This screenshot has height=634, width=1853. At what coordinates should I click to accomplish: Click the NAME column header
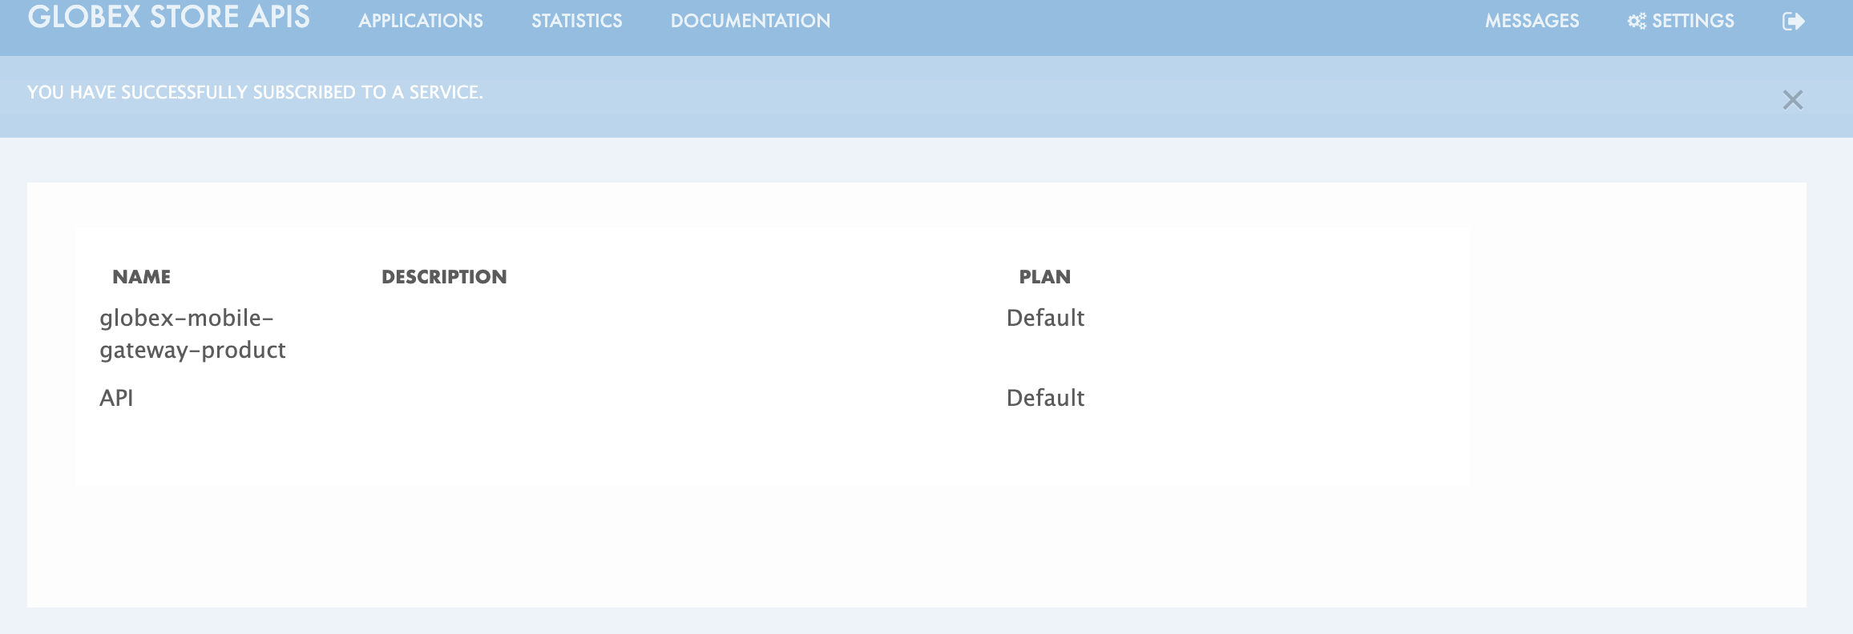142,277
